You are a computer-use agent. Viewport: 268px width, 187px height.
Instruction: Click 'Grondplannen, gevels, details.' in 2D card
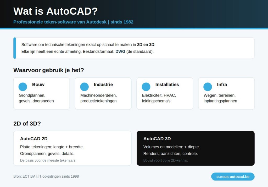[x=47, y=154]
